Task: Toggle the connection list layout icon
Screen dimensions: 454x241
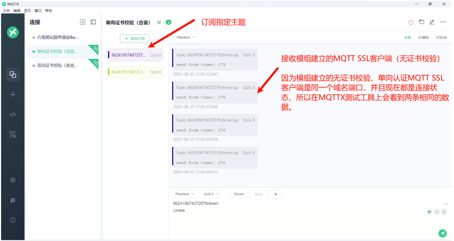Action: pyautogui.click(x=93, y=22)
